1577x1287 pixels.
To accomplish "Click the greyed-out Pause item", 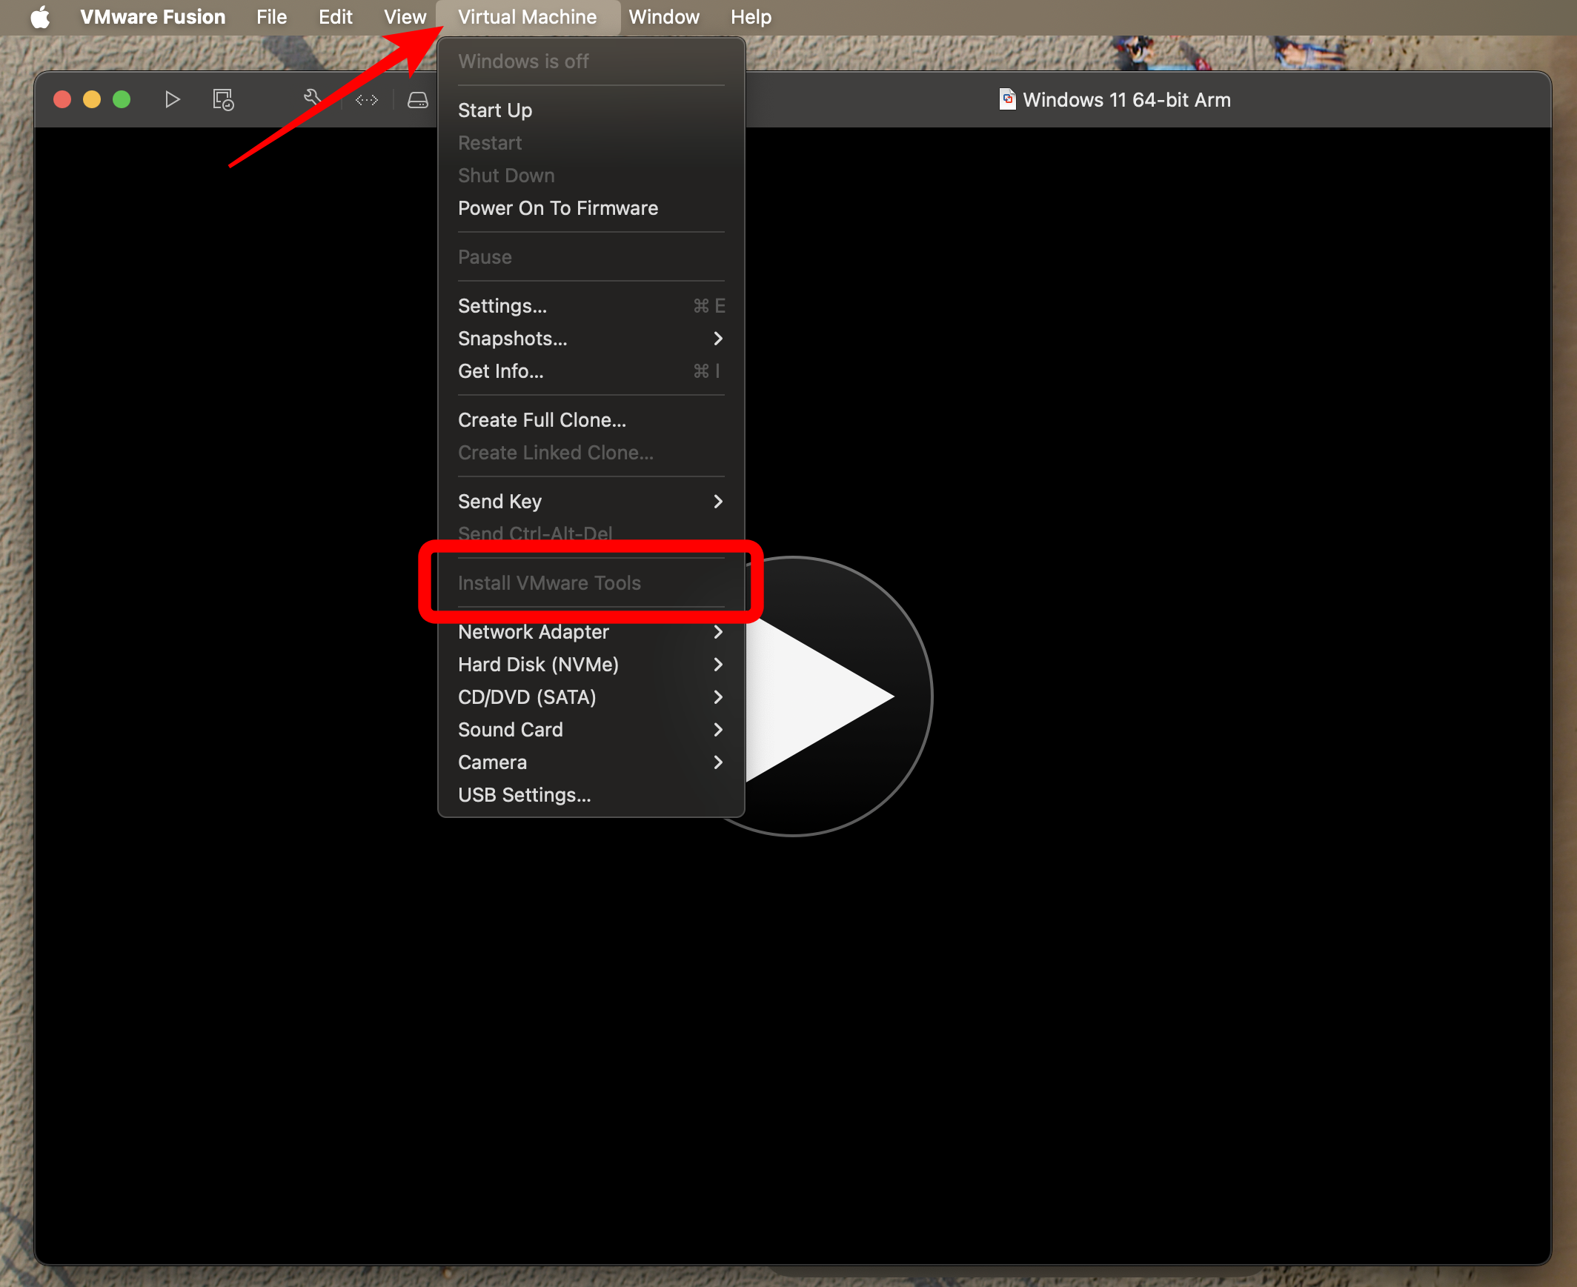I will pos(591,256).
